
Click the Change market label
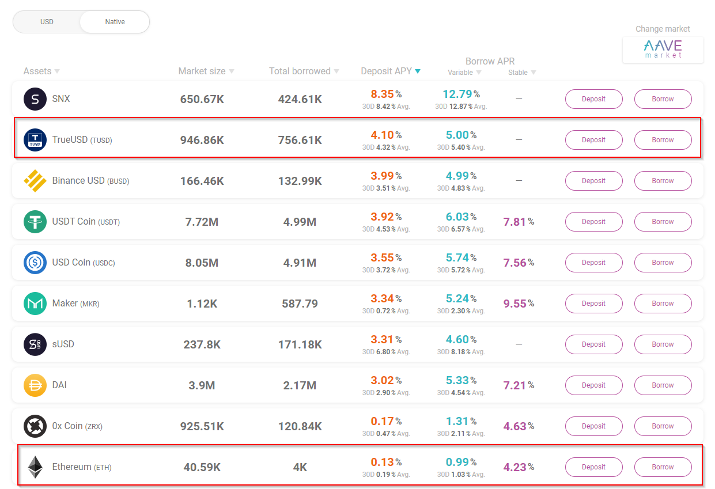[663, 29]
